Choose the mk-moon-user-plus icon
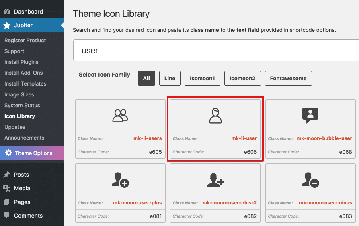Viewport: 359px width, 226px height. coord(120,180)
